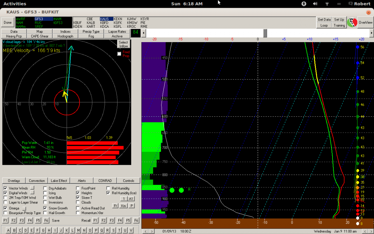Recall settings from the F5 slot
The height and width of the screenshot is (234, 374).
click(x=128, y=220)
